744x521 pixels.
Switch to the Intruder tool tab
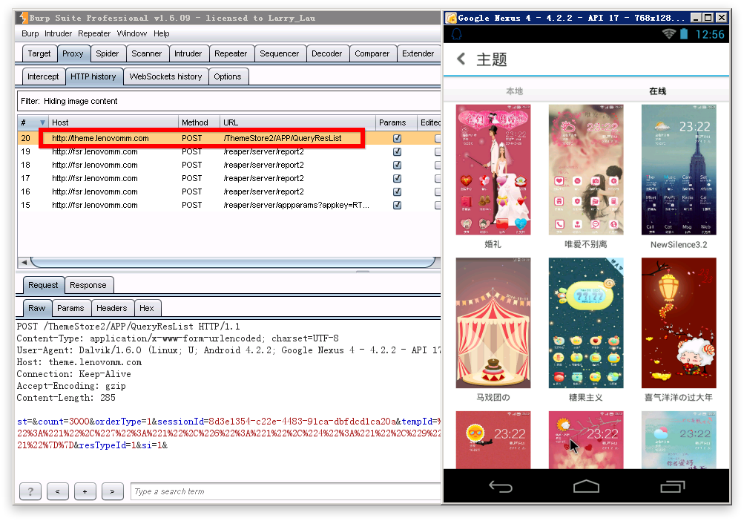[188, 53]
